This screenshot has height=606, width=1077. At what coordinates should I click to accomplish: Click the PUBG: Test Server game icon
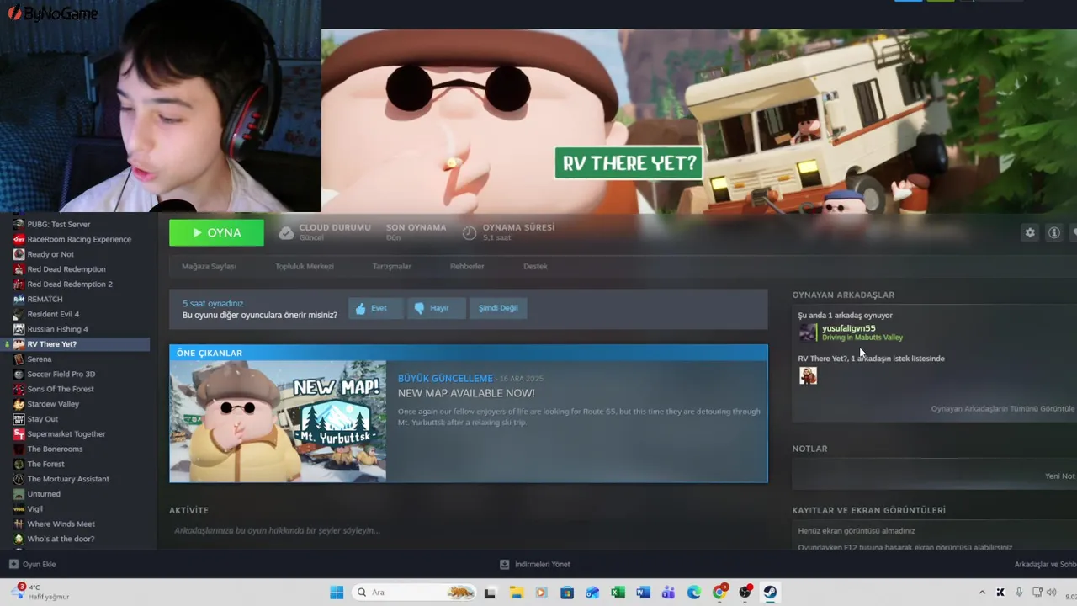click(x=19, y=225)
